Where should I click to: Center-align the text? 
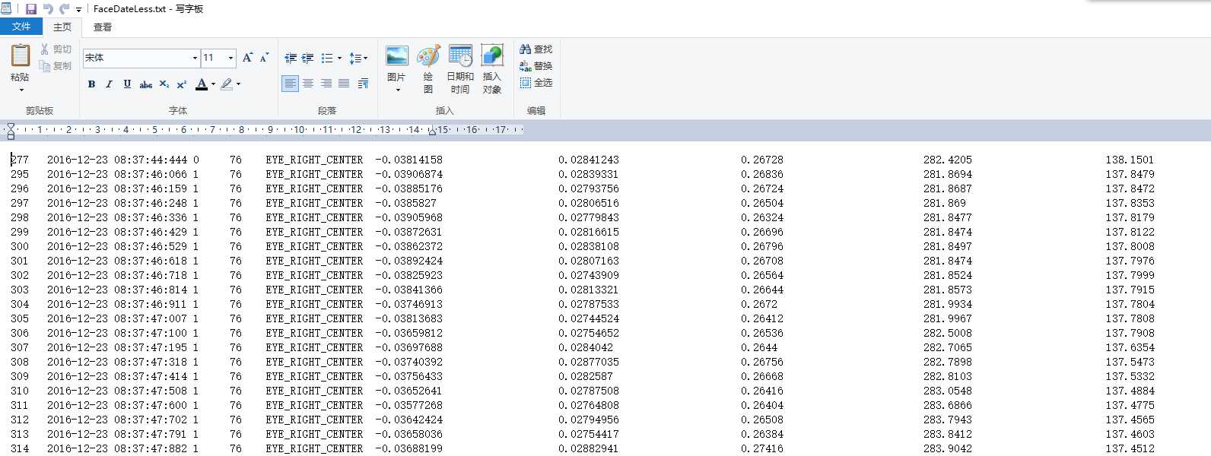click(x=308, y=84)
